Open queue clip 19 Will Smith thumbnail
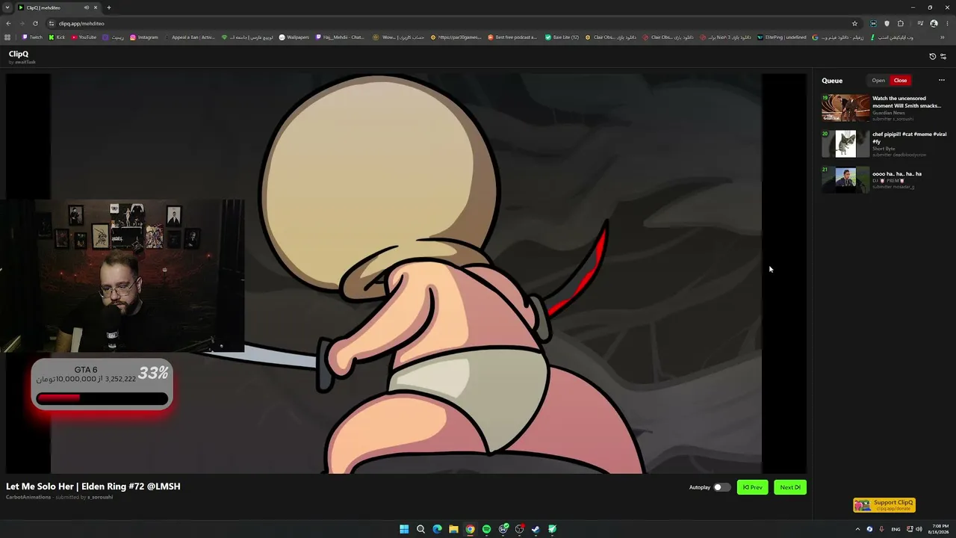This screenshot has width=956, height=538. 845,108
